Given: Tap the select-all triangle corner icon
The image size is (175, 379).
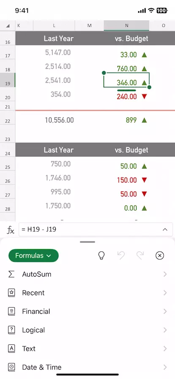Looking at the screenshot, I should click(8, 26).
